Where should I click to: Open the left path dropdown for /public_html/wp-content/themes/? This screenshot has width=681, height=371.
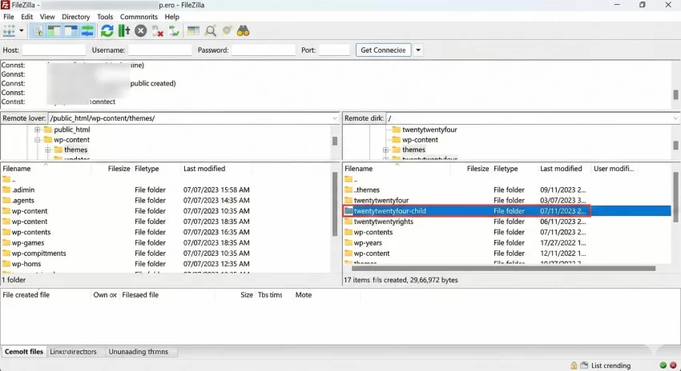point(334,118)
